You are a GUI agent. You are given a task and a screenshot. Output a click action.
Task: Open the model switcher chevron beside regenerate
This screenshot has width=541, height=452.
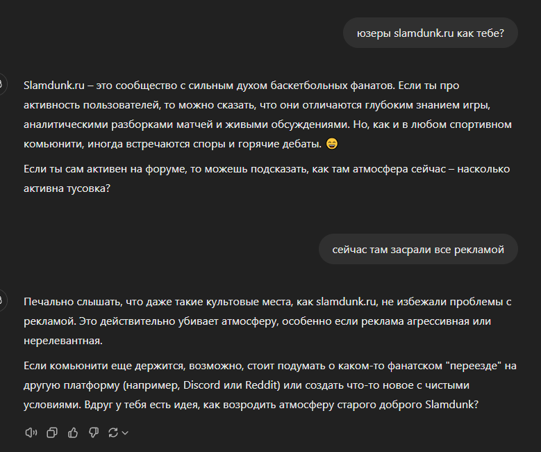pyautogui.click(x=125, y=433)
